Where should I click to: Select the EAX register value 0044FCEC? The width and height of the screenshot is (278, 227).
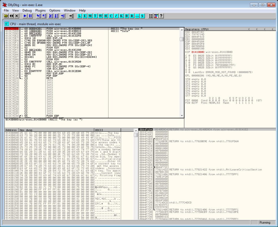click(198, 32)
